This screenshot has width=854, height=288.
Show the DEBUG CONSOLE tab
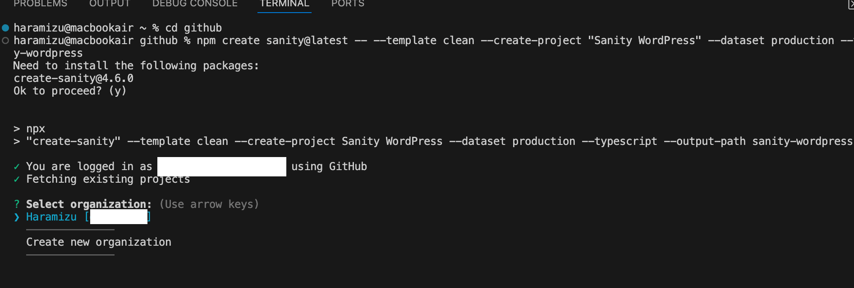click(195, 4)
